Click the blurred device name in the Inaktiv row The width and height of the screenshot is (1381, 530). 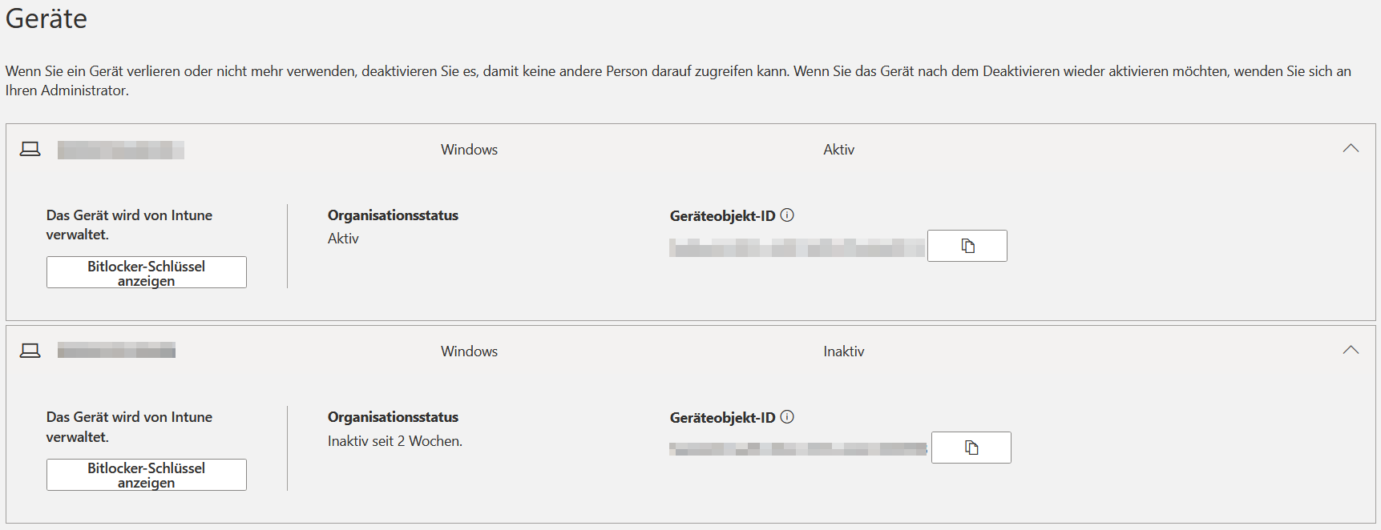117,350
